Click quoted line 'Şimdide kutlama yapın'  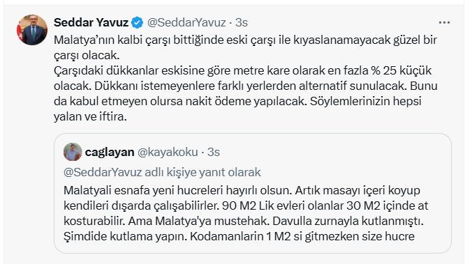pyautogui.click(x=239, y=236)
